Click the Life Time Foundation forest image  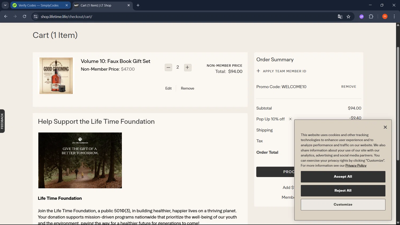click(80, 160)
